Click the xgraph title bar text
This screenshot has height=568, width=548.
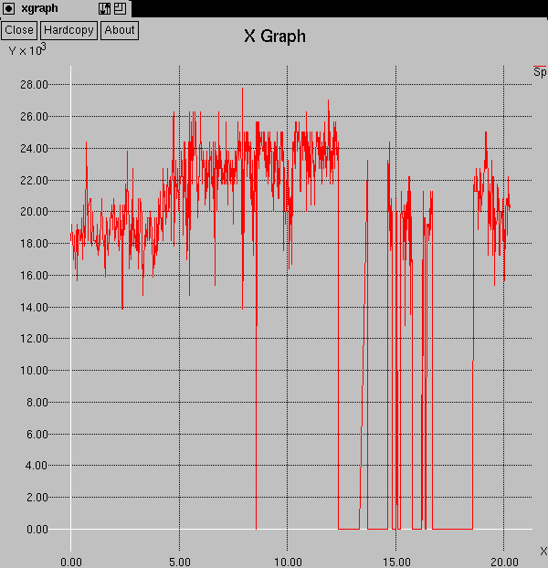(x=41, y=8)
